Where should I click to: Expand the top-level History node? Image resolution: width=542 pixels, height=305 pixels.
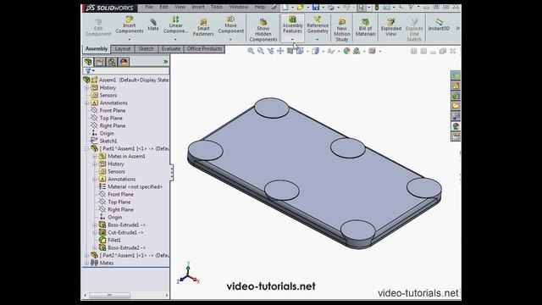pyautogui.click(x=86, y=88)
